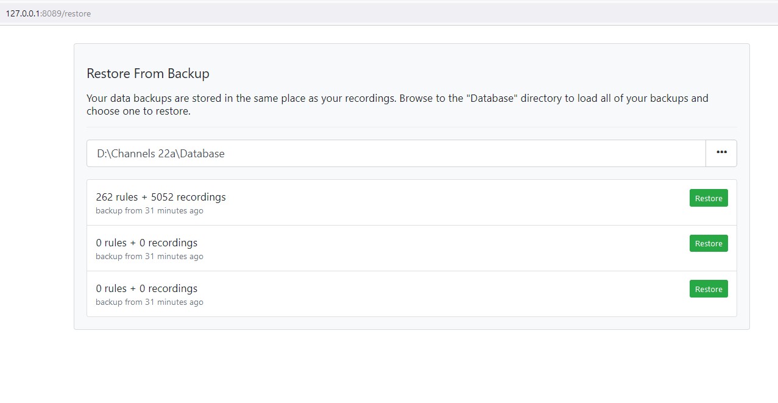778x403 pixels.
Task: Click the middle backup's timestamp text
Action: click(149, 257)
